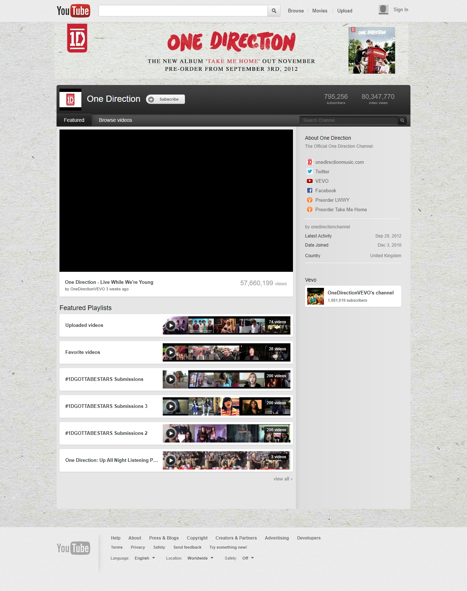Play the Up All Night Listening Party playlist

pyautogui.click(x=170, y=460)
